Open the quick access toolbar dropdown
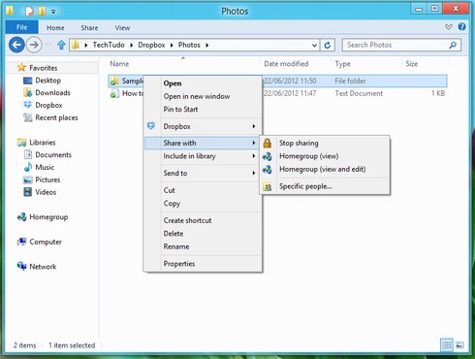This screenshot has width=475, height=359. click(53, 12)
